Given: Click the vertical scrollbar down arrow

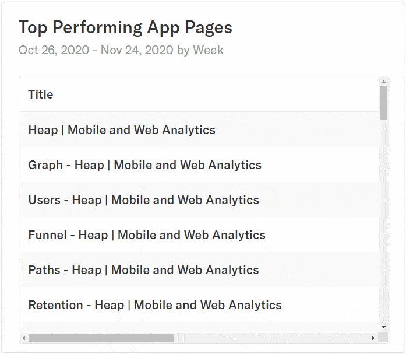Looking at the screenshot, I should [383, 327].
